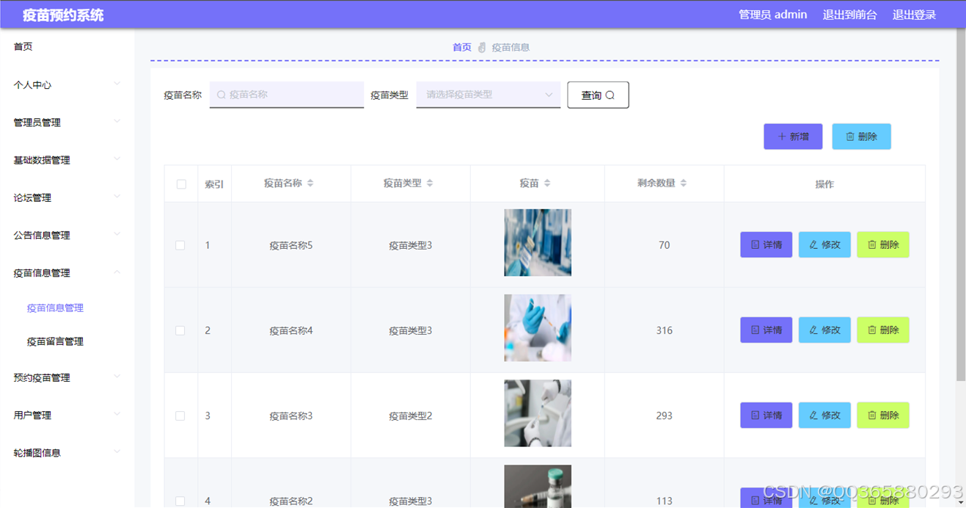Click the breadcrumb separator icon after 首页
This screenshot has width=966, height=508.
(x=482, y=48)
